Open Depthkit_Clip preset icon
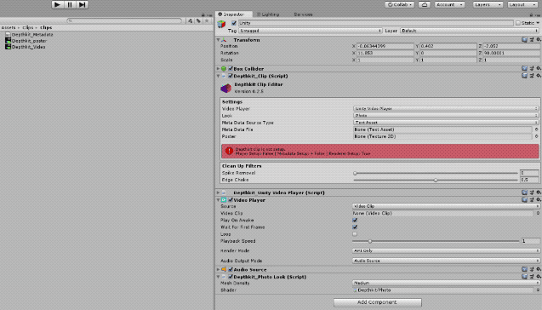This screenshot has width=542, height=310. click(x=532, y=76)
